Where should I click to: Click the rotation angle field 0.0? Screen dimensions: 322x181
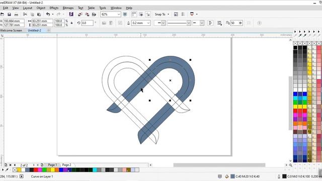click(x=87, y=23)
